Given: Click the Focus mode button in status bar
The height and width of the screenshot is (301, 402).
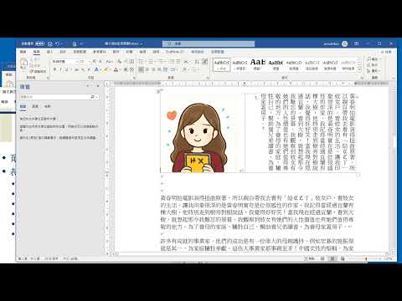Looking at the screenshot, I should [309, 258].
